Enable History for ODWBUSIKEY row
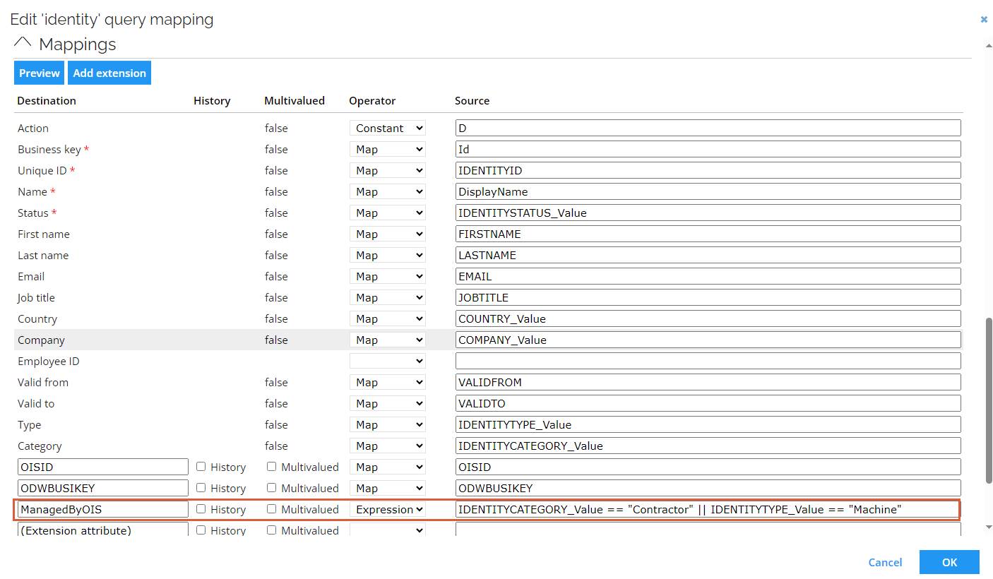 pyautogui.click(x=201, y=488)
